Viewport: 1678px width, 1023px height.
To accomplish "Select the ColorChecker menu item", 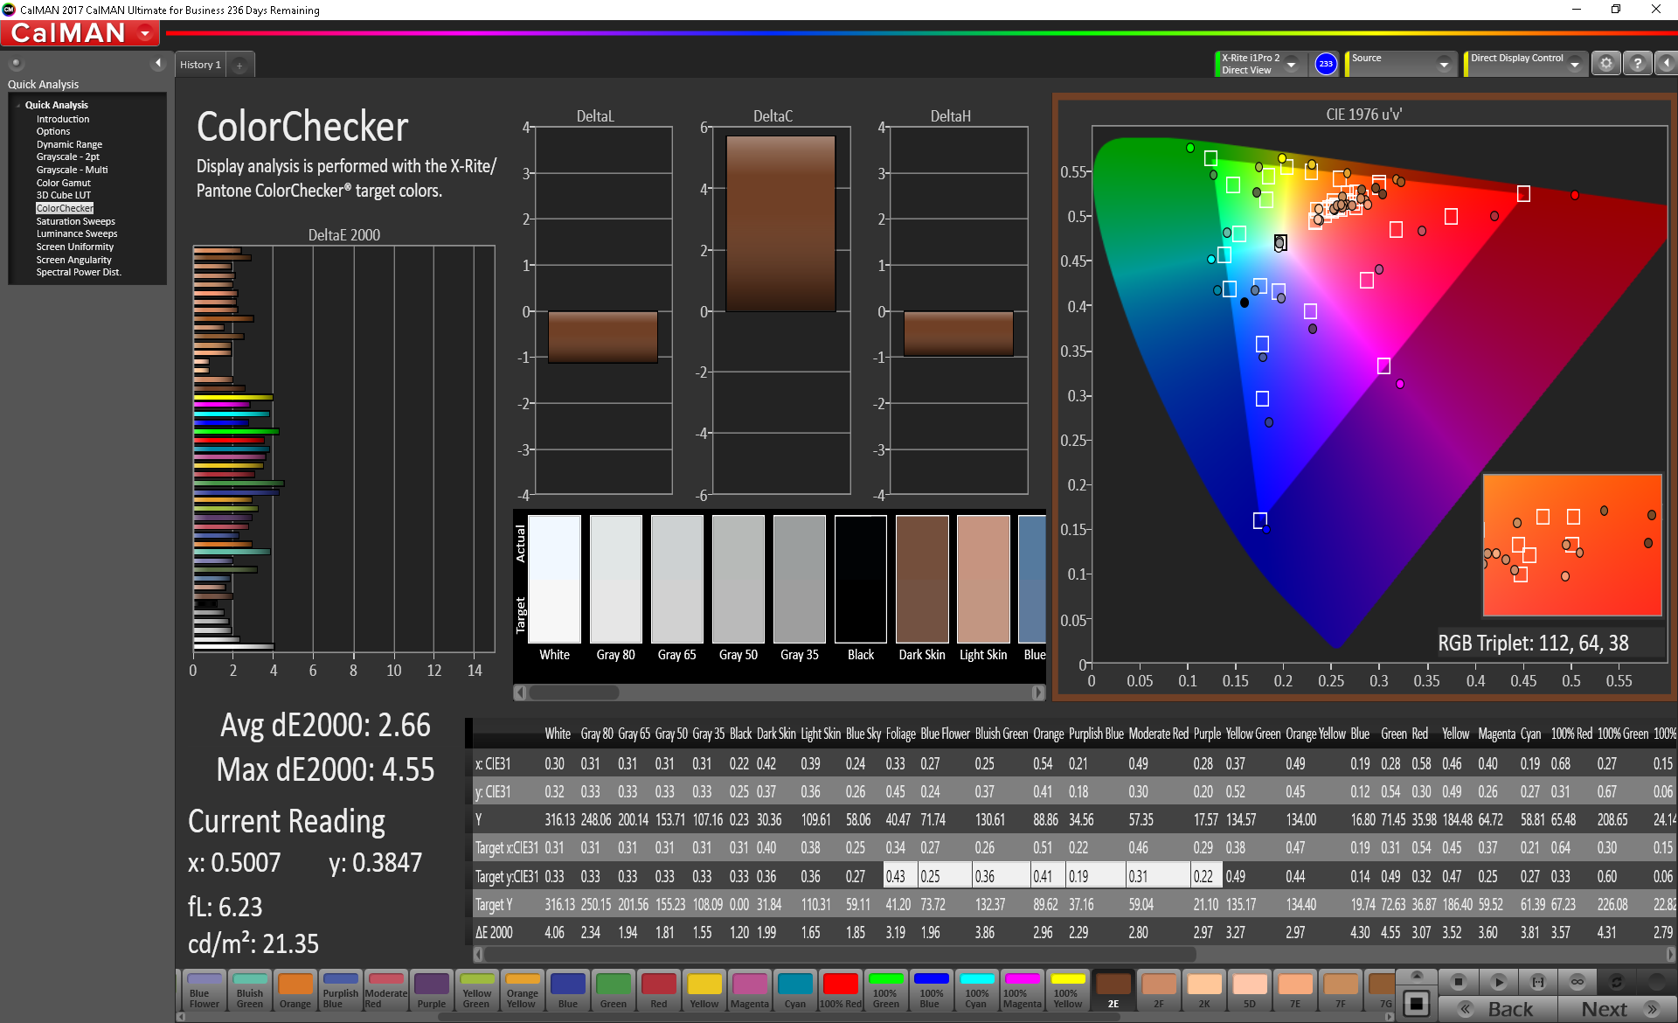I will (65, 207).
